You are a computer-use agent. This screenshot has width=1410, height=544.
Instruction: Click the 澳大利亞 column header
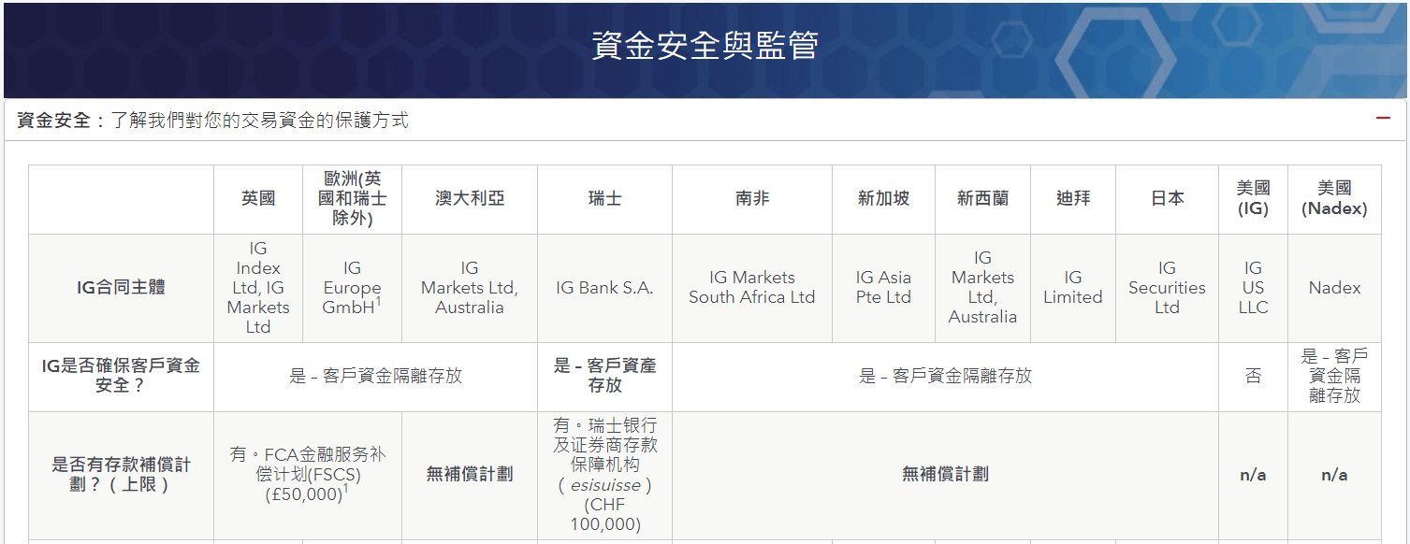coord(469,198)
